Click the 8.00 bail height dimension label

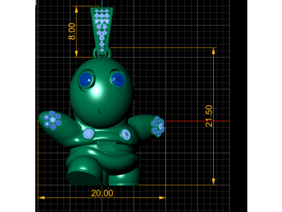pyautogui.click(x=72, y=31)
